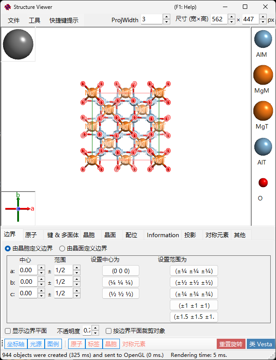Viewport: 276px width, 360px height.
Task: Select the 由晶面定义边界 radio option
Action: (83, 248)
